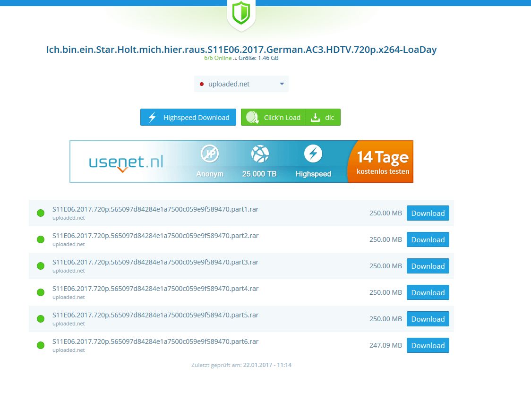Download part2.rar file
The width and height of the screenshot is (531, 401).
click(x=428, y=239)
